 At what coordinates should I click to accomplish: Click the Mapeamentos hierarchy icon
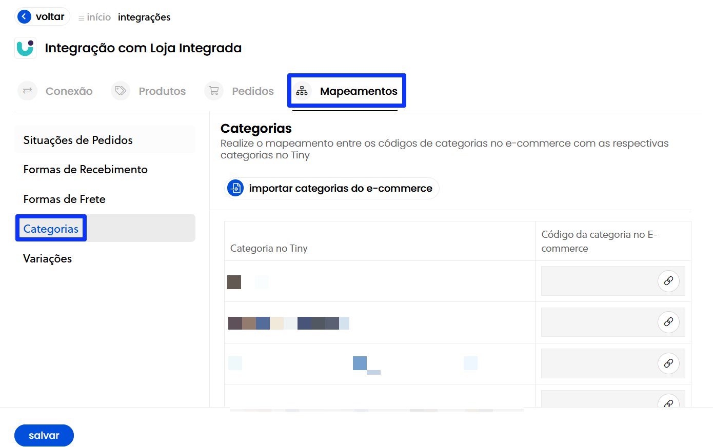point(302,91)
